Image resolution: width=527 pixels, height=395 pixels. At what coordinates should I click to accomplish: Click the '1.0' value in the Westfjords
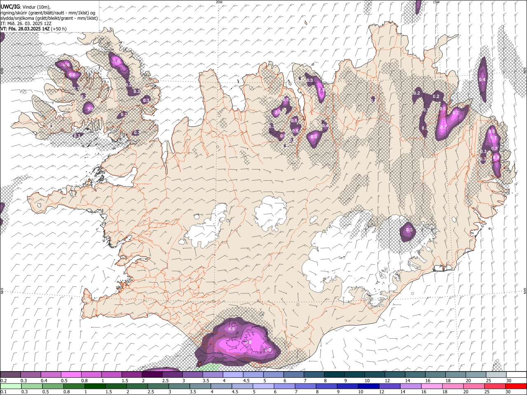coord(117,62)
